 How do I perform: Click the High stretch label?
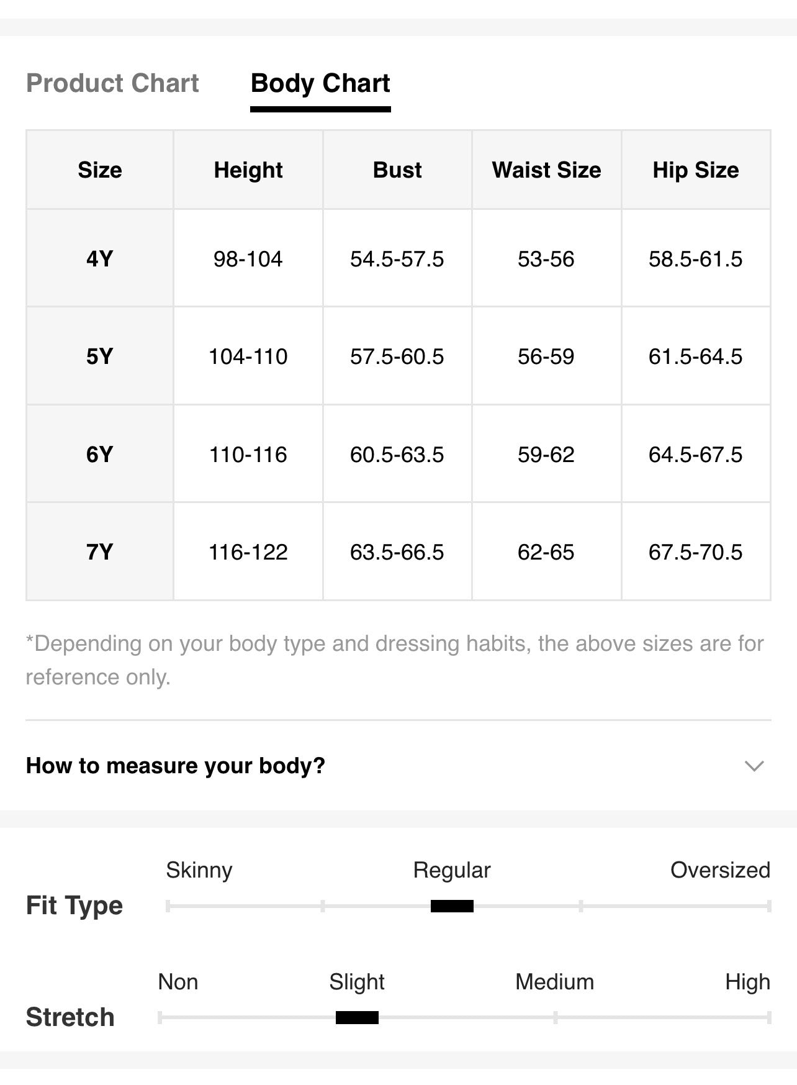747,982
